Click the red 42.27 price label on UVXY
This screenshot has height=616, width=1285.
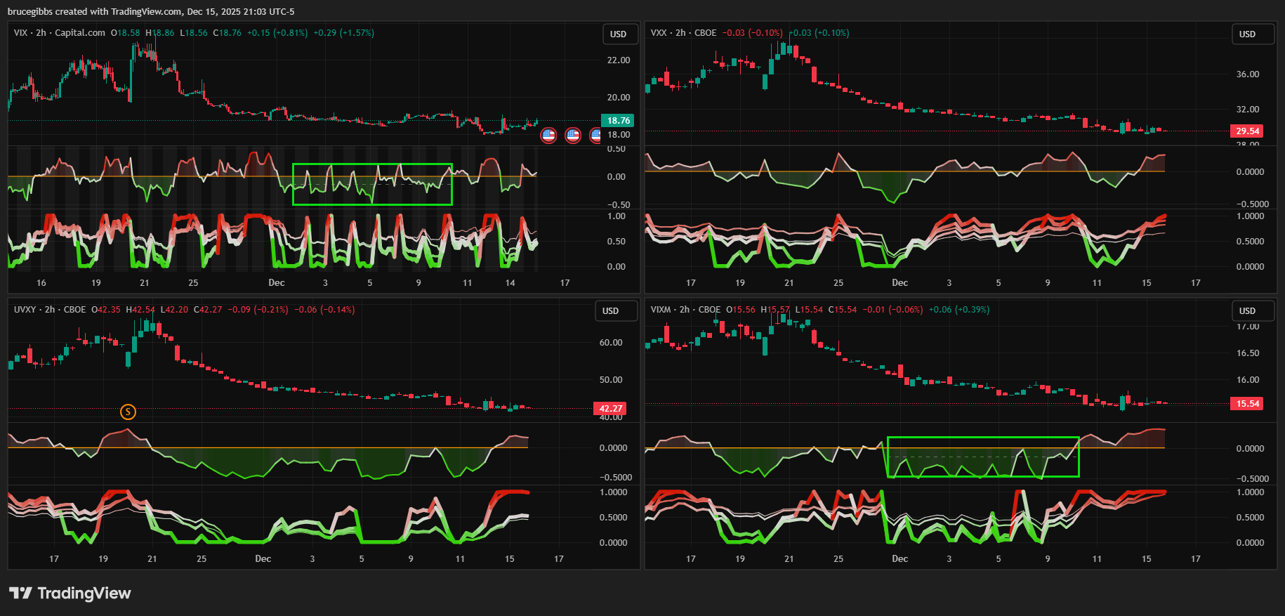(610, 408)
